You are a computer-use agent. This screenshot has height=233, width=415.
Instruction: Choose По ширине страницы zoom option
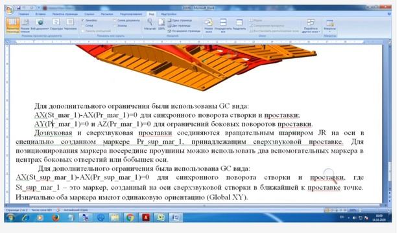[184, 31]
